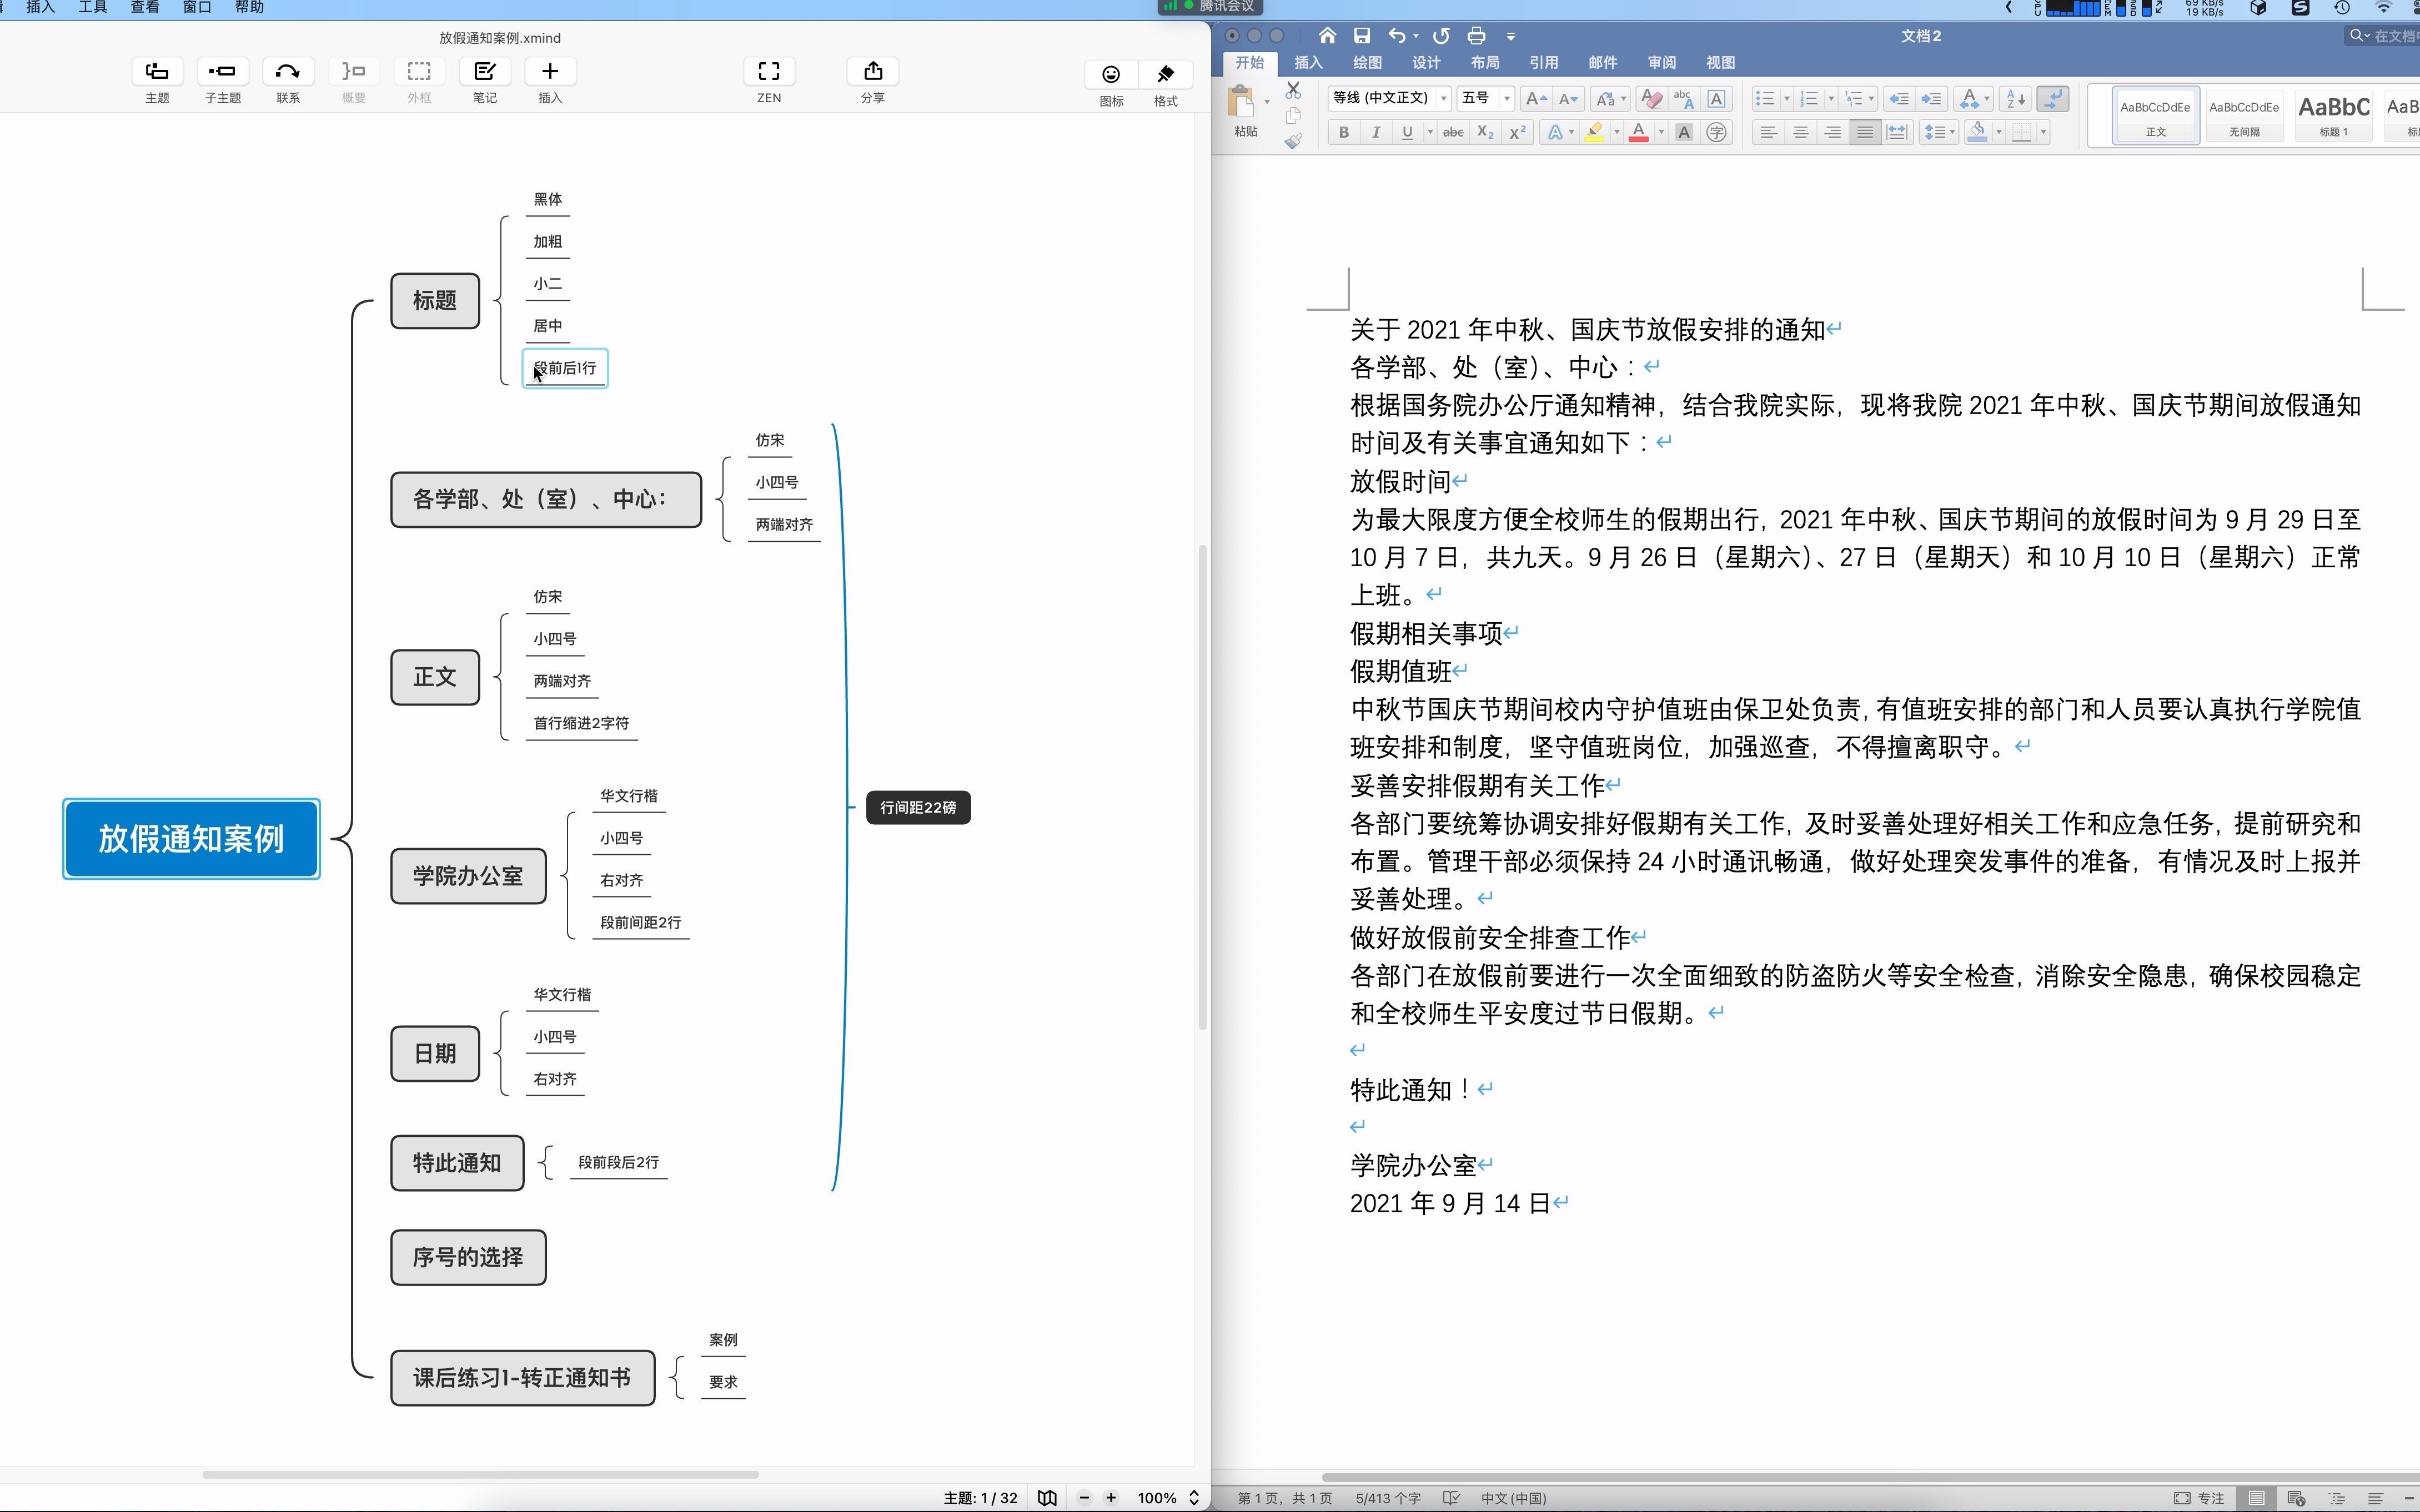Viewport: 2420px width, 1512px height.
Task: Toggle italic formatting in Word
Action: point(1375,131)
